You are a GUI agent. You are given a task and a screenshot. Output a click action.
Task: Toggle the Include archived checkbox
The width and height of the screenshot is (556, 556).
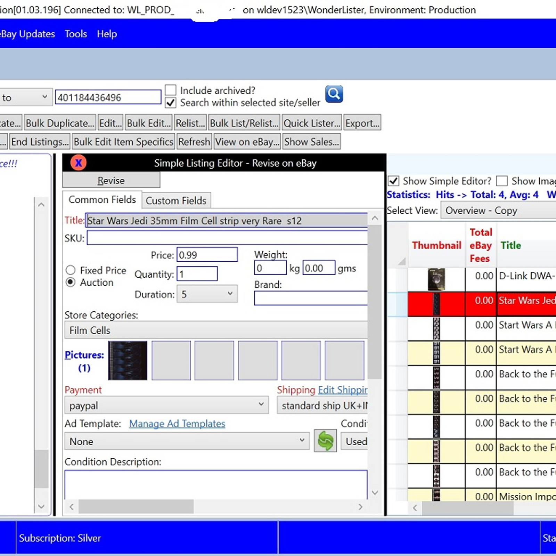pyautogui.click(x=170, y=90)
